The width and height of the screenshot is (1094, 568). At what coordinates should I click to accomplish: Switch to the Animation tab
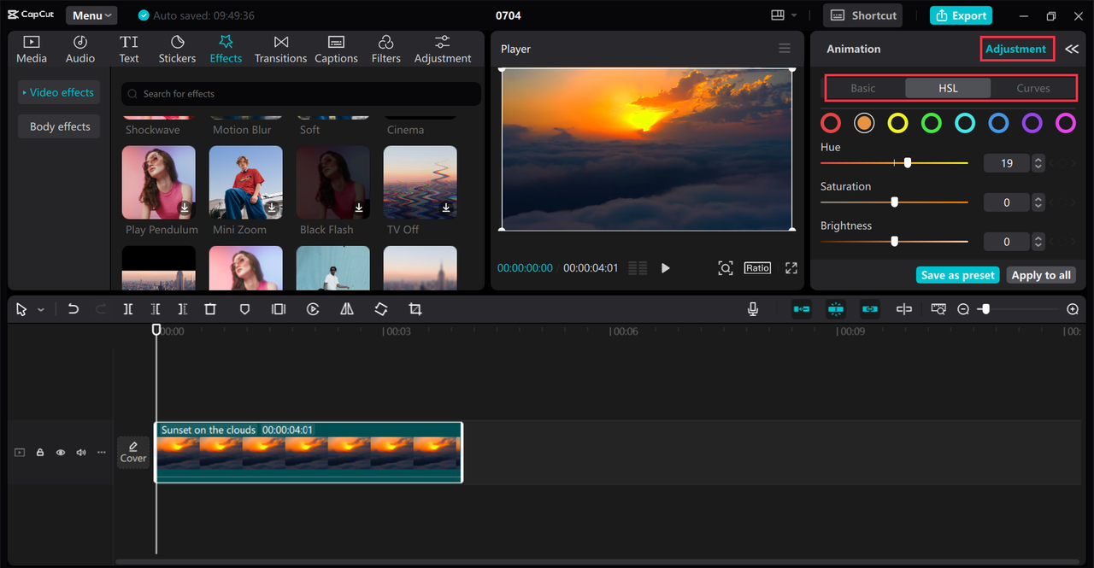853,49
